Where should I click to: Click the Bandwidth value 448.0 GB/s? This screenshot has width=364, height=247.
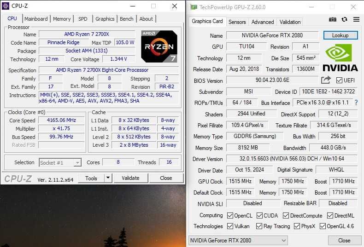(333, 148)
